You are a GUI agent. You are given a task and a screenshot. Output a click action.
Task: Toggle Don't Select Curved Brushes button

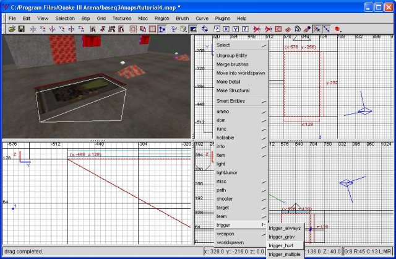pos(269,29)
